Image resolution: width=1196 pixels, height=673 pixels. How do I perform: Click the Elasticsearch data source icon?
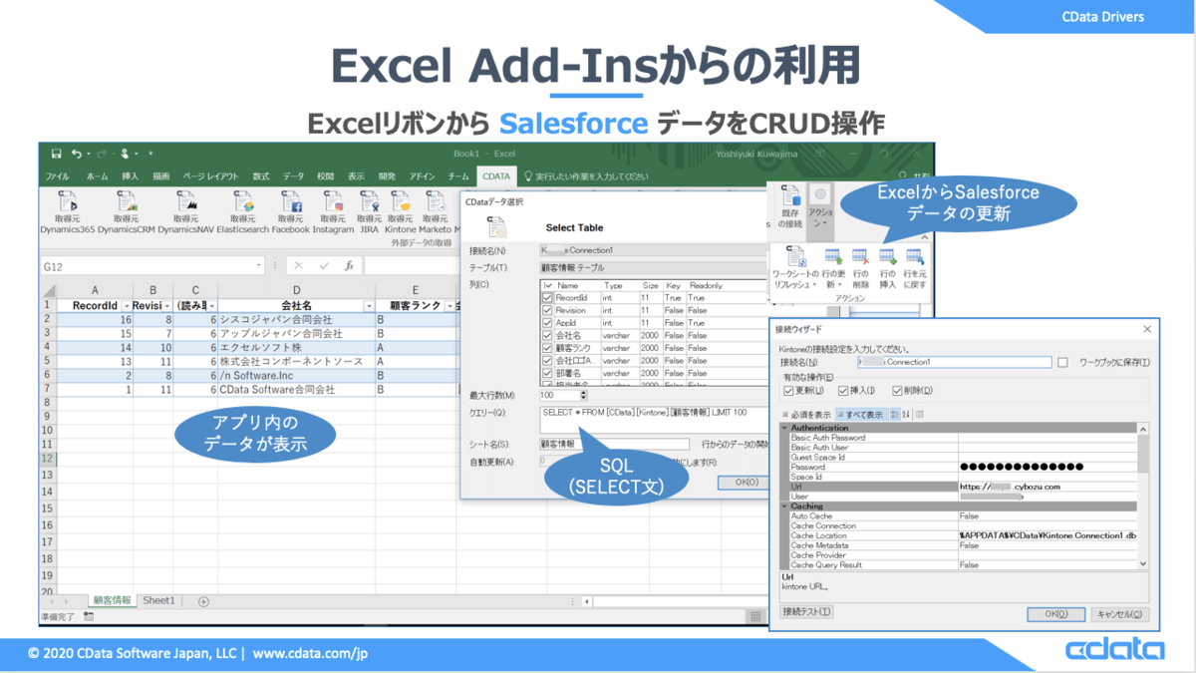pyautogui.click(x=243, y=199)
